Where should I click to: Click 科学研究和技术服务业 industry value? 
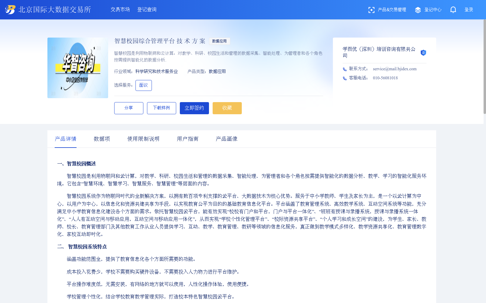coord(157,72)
